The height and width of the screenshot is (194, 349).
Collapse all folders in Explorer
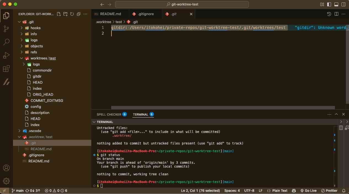(x=79, y=14)
